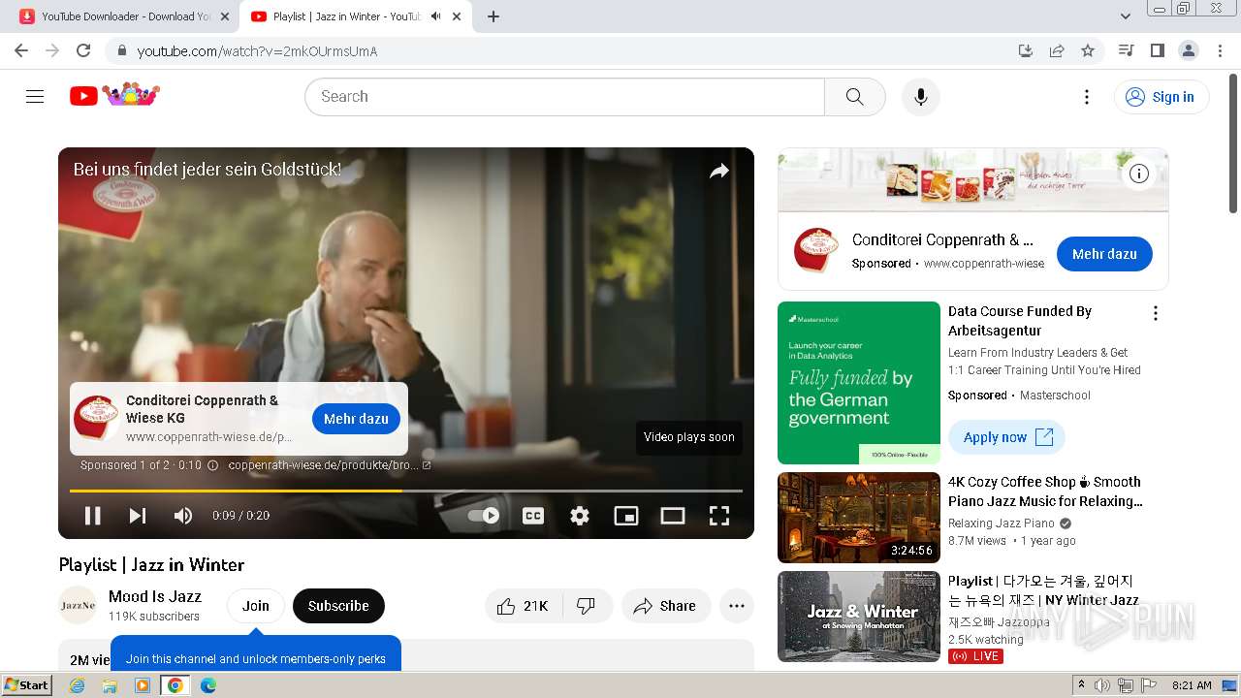The width and height of the screenshot is (1241, 698).
Task: Open Jazz & Winter live thumbnail
Action: (x=859, y=617)
